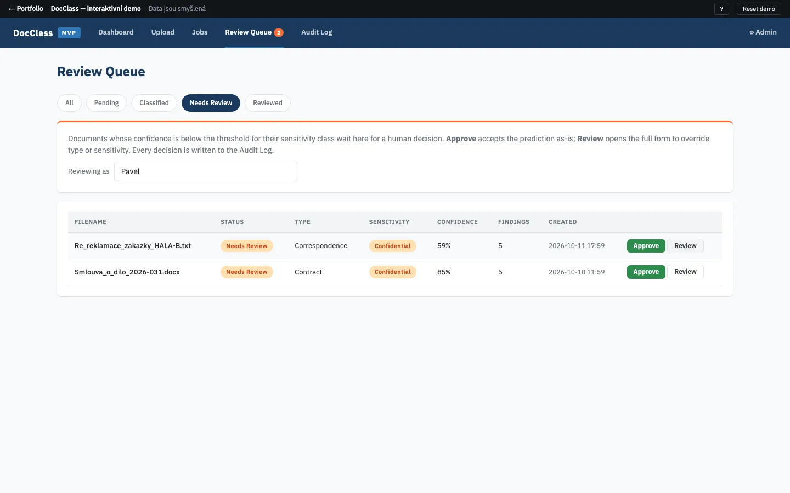Show the Reviewed filter
Viewport: 790px width, 493px height.
click(268, 103)
